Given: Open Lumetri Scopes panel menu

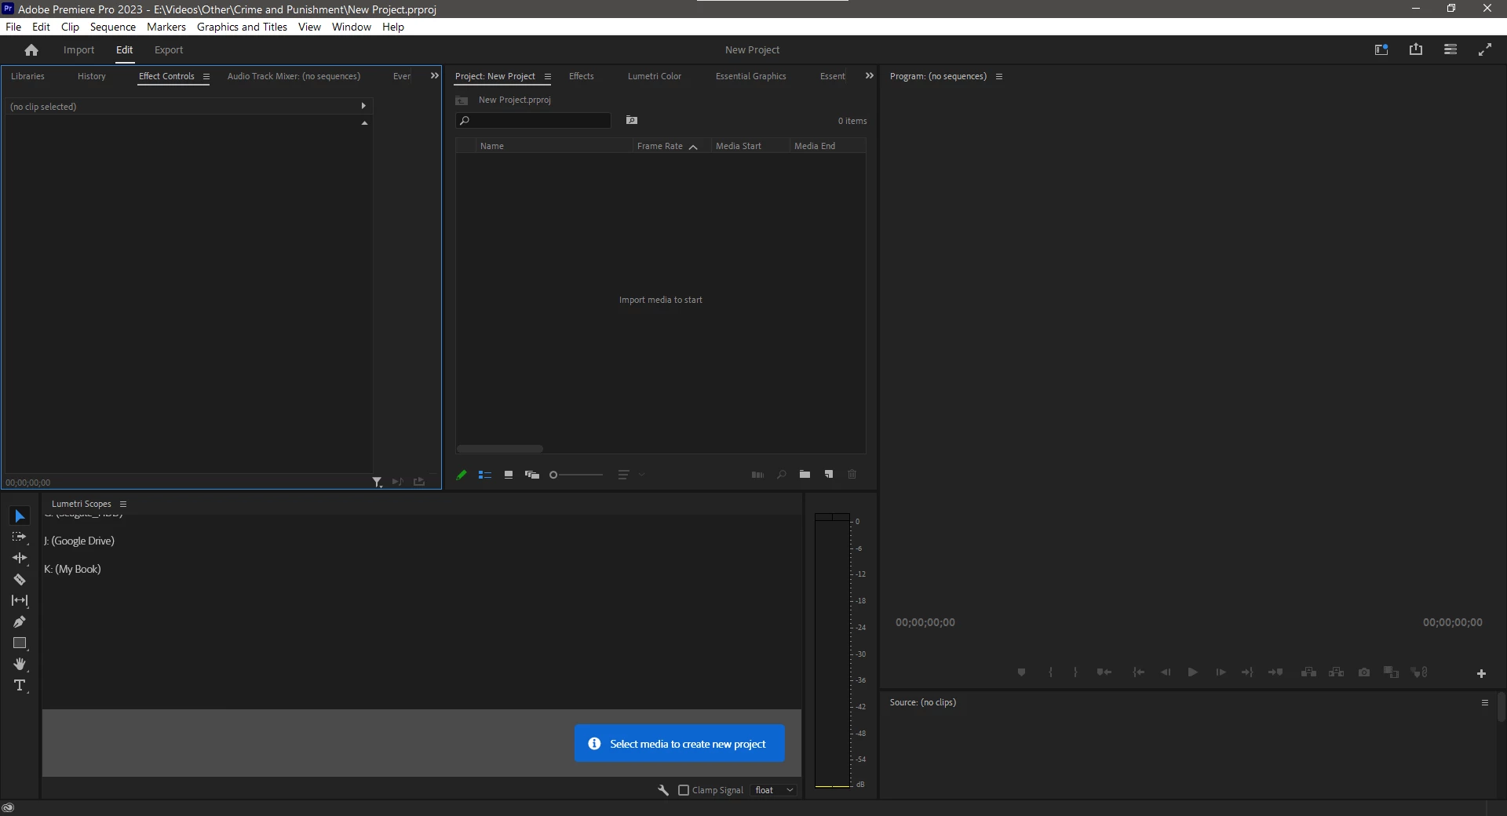Looking at the screenshot, I should point(123,505).
